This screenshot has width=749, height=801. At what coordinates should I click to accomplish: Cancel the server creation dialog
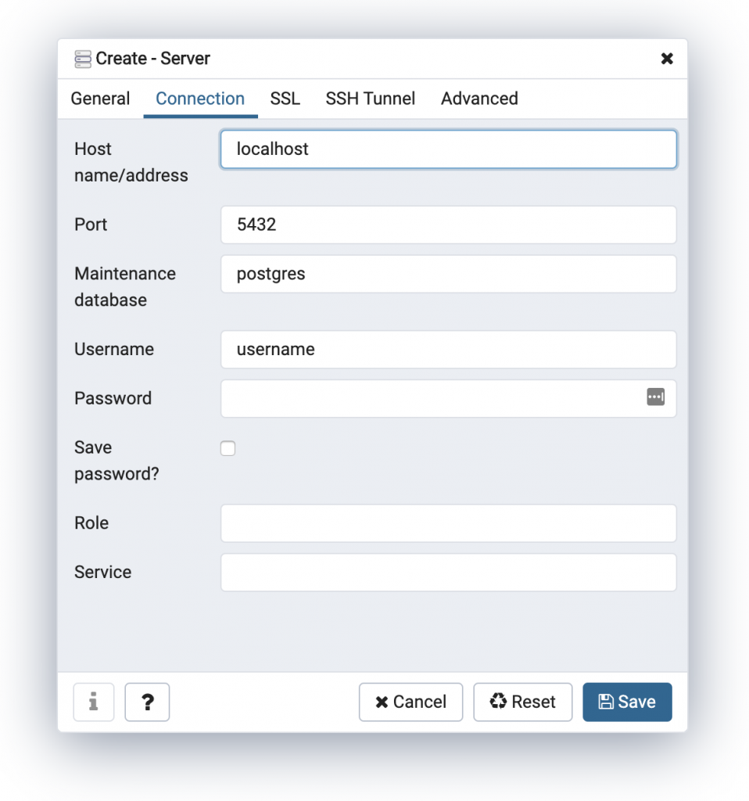click(410, 702)
